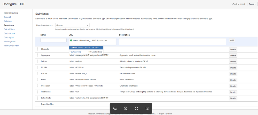The width and height of the screenshot is (258, 115).
Task: Delete the Prod Issues swimlane
Action: [x=233, y=92]
